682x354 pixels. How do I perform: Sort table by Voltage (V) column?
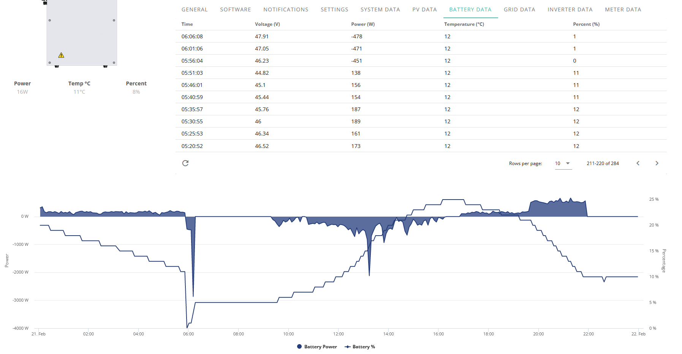267,24
